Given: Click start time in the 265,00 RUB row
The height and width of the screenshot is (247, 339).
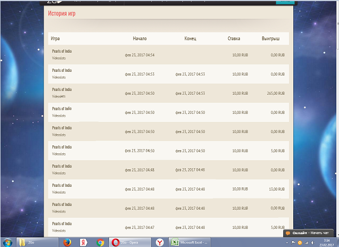Looking at the screenshot, I should pos(139,93).
